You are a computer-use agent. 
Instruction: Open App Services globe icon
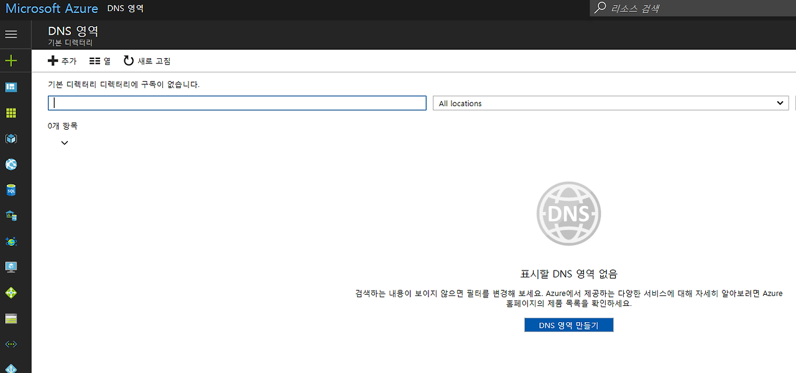[x=11, y=164]
